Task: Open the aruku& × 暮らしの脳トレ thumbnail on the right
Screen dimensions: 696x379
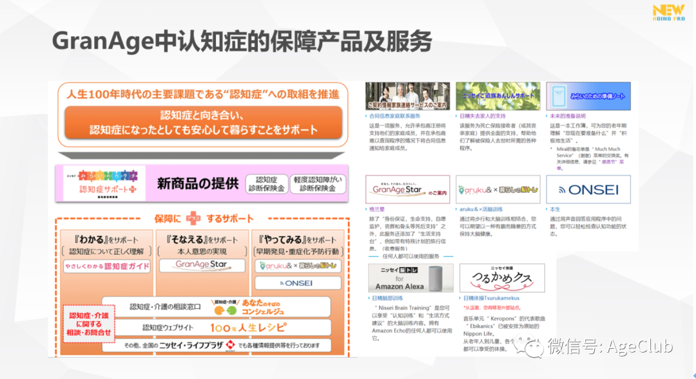Action: (498, 189)
